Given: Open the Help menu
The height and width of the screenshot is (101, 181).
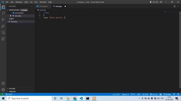Looking at the screenshot, I should [x=50, y=2].
